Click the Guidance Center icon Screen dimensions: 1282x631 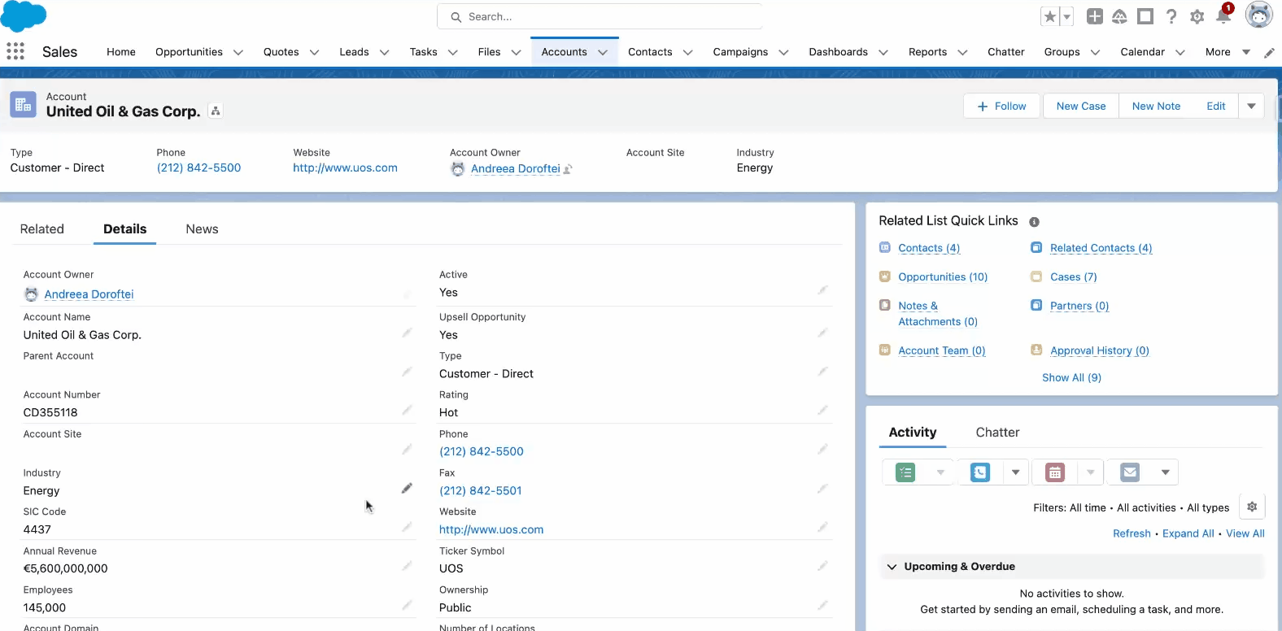(x=1145, y=16)
